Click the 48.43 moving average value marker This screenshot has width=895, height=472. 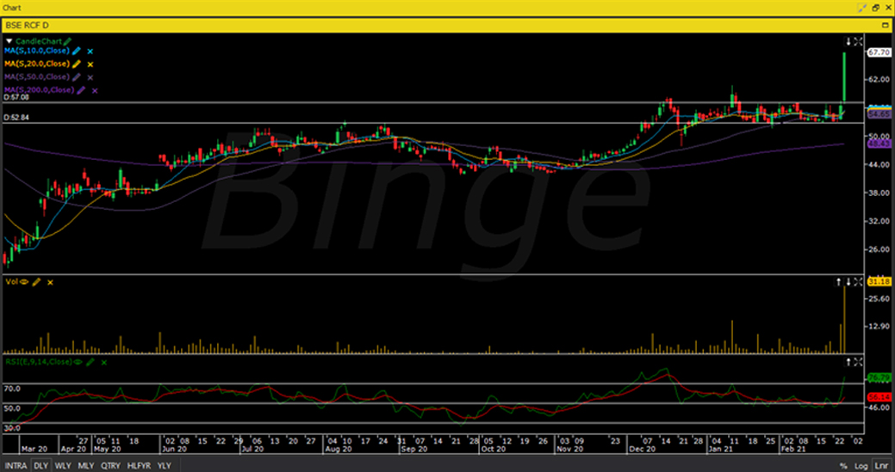tap(879, 144)
